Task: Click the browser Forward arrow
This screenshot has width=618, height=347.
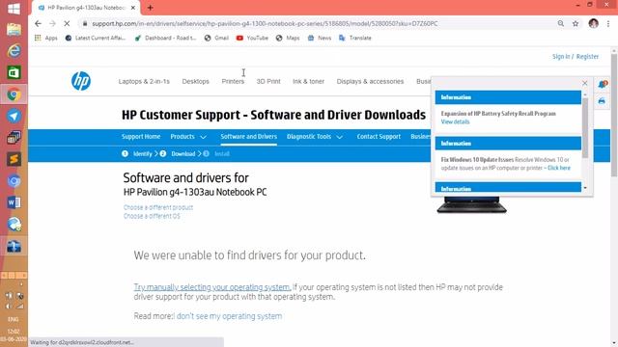Action: (x=52, y=23)
